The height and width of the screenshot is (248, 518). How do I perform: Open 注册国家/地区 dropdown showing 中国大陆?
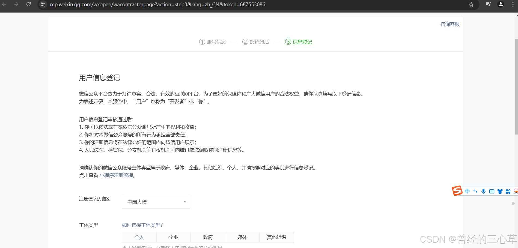156,202
